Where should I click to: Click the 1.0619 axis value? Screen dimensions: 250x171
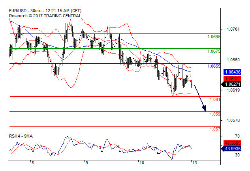click(x=233, y=90)
